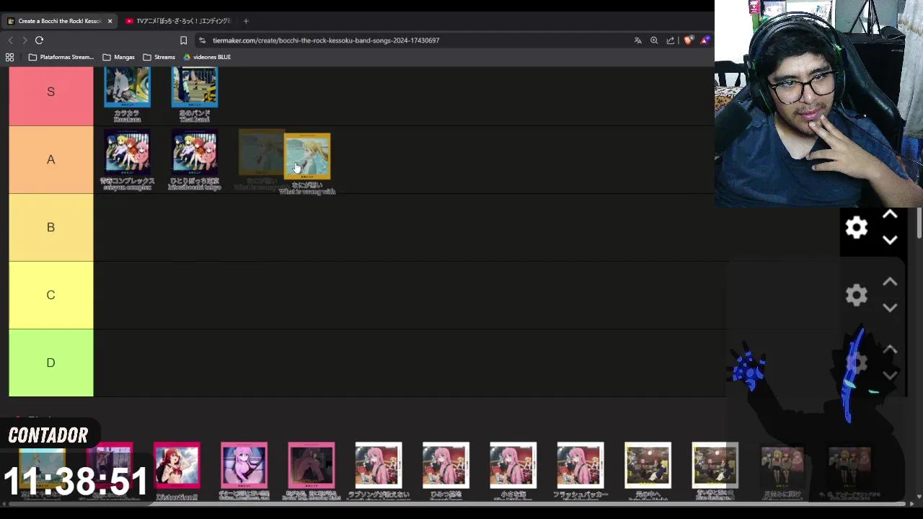
Task: Close the Create a Bocchi the Rock tab
Action: click(110, 21)
